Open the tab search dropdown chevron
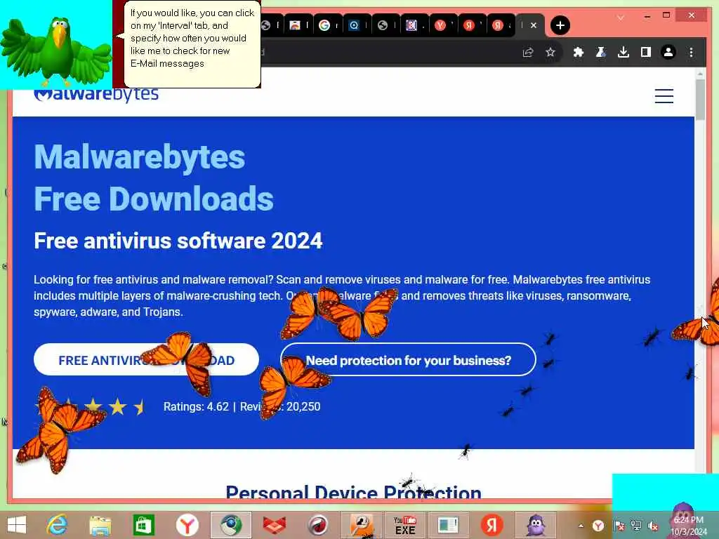The height and width of the screenshot is (539, 719). (x=621, y=18)
